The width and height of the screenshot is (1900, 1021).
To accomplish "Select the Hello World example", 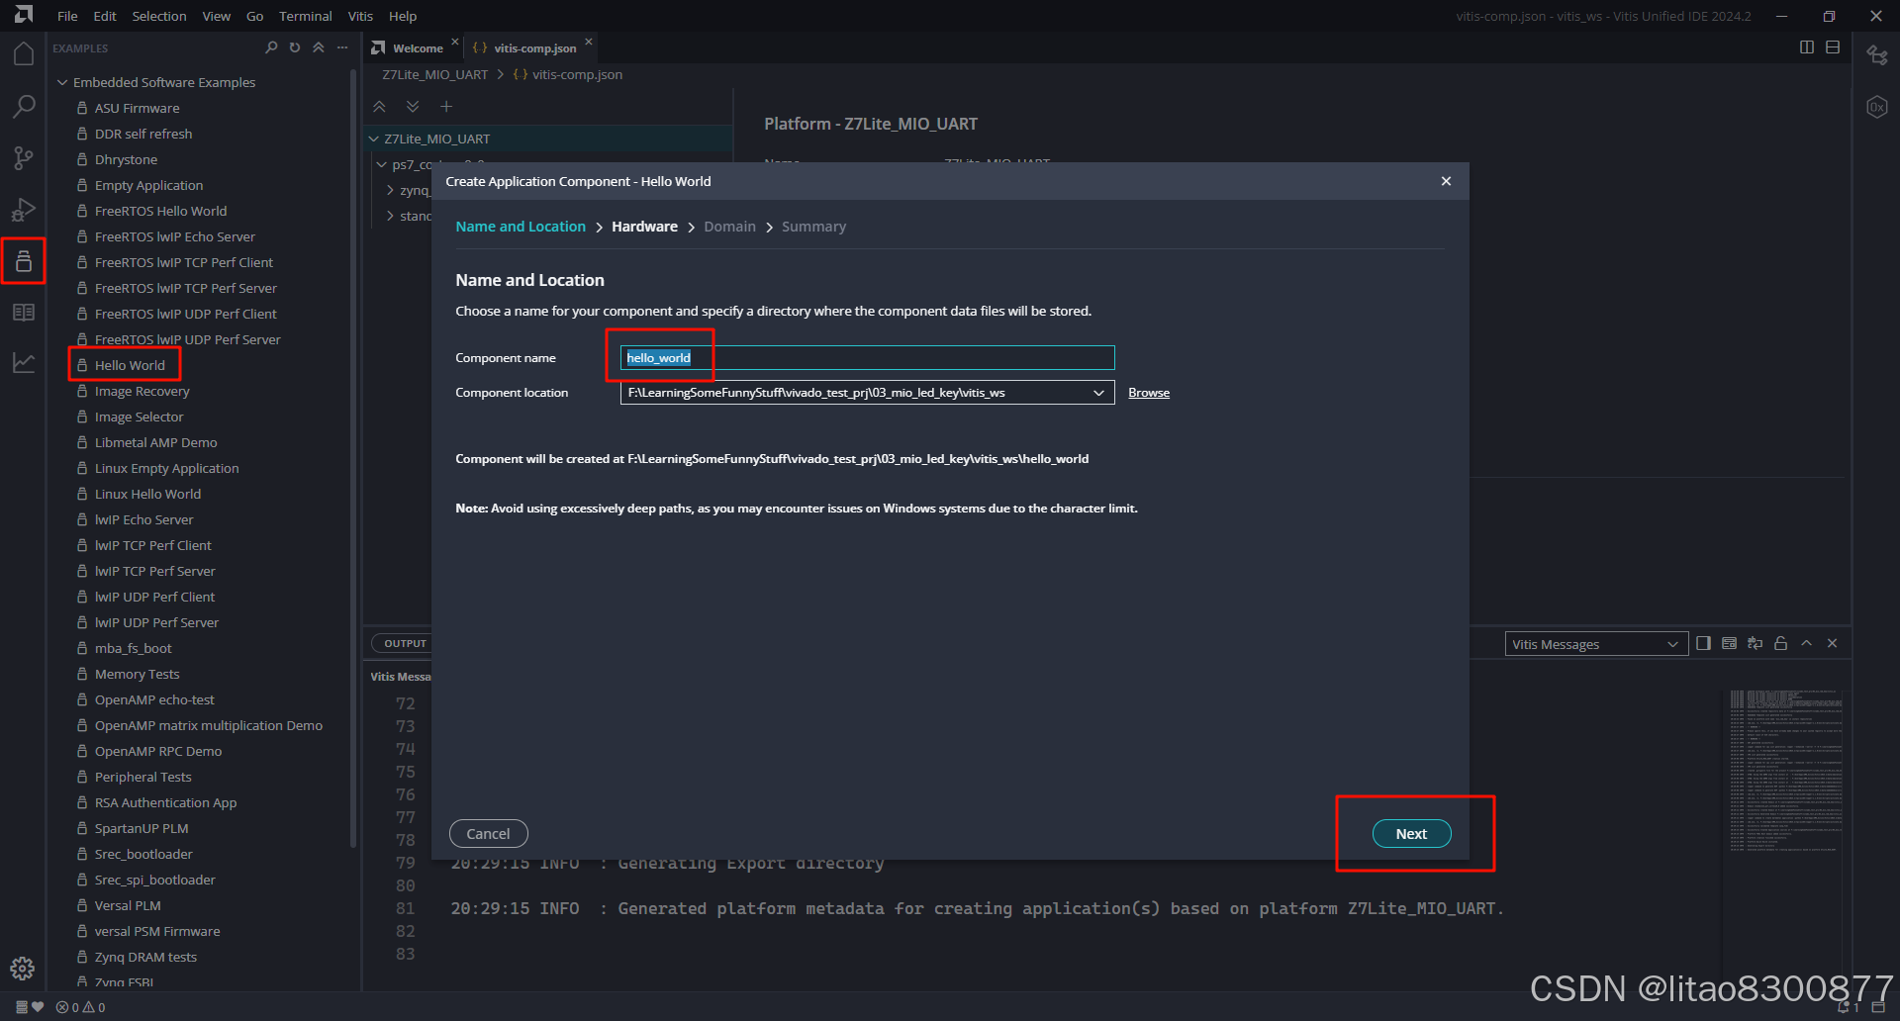I will [130, 365].
